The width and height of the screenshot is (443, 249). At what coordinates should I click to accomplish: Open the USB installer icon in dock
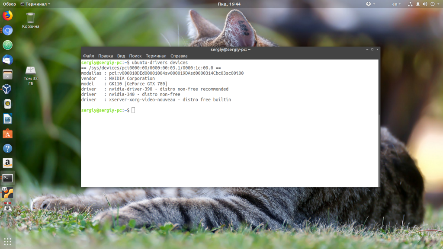[x=8, y=207]
